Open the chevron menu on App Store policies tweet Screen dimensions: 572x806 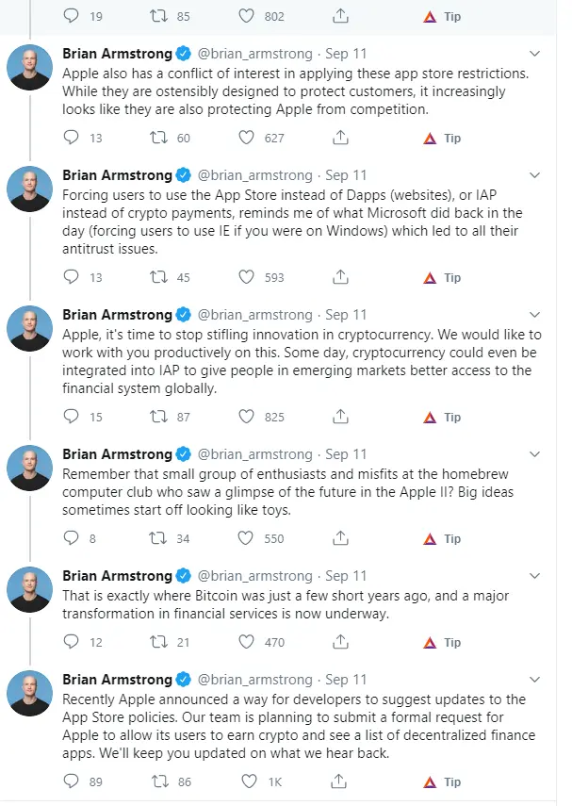click(x=534, y=679)
